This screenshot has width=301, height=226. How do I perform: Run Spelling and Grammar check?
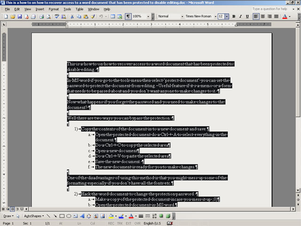[56, 16]
